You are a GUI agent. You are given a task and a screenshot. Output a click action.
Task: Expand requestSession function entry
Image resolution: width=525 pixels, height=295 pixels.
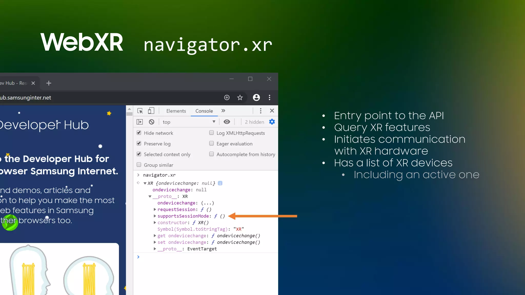[155, 209]
